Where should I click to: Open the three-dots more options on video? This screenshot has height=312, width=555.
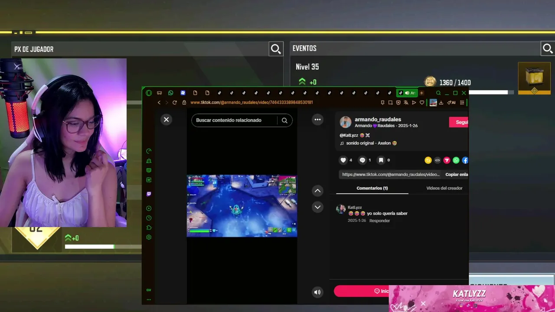click(x=318, y=120)
